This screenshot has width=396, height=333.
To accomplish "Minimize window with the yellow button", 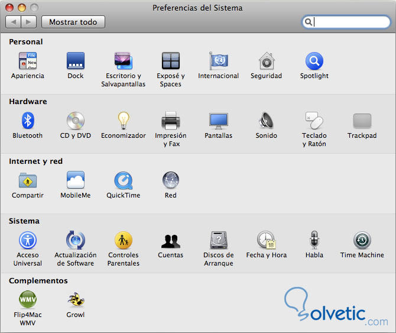I will point(22,8).
